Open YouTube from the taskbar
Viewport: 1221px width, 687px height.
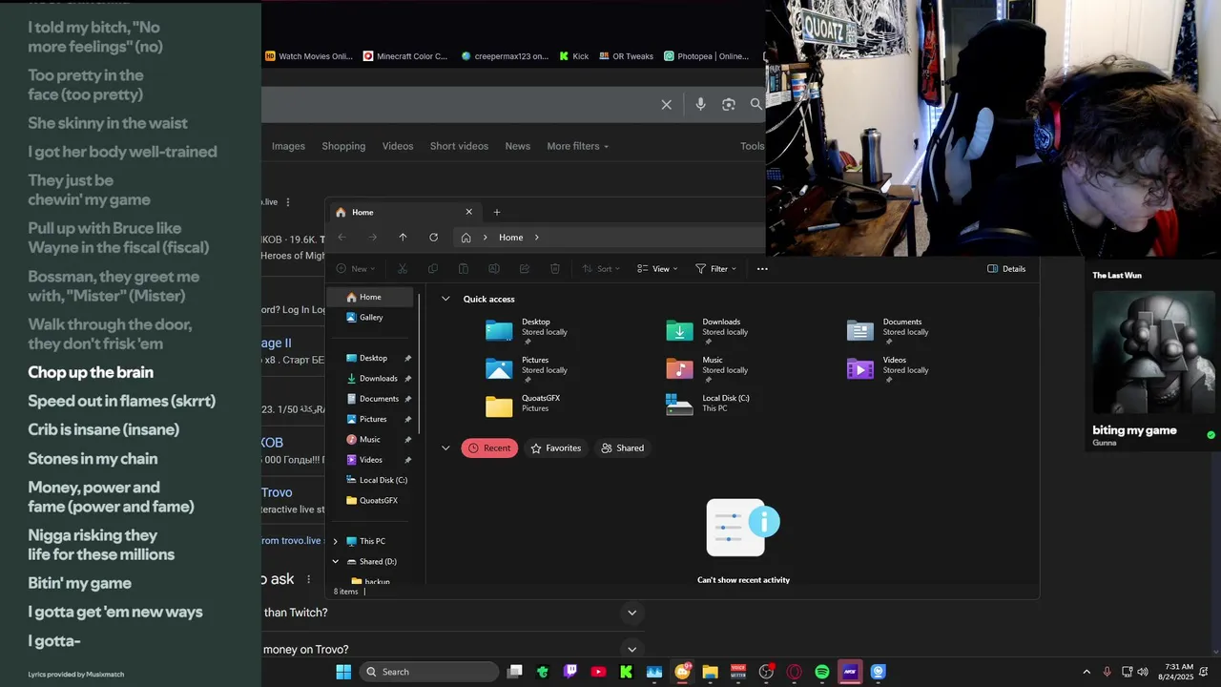(x=598, y=672)
